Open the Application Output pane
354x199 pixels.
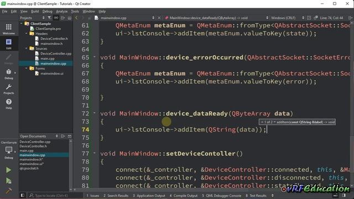click(x=149, y=196)
